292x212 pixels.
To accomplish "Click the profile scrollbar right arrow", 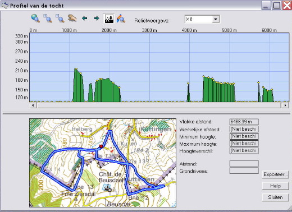I will [x=285, y=105].
